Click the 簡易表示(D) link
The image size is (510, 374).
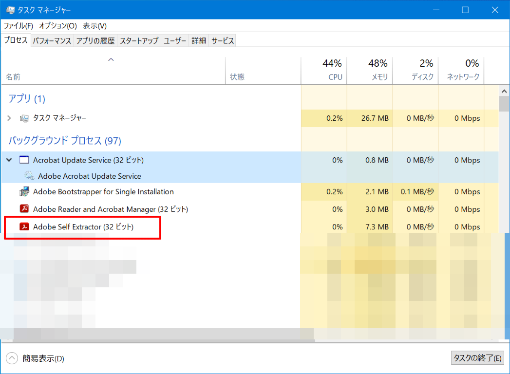click(x=43, y=358)
